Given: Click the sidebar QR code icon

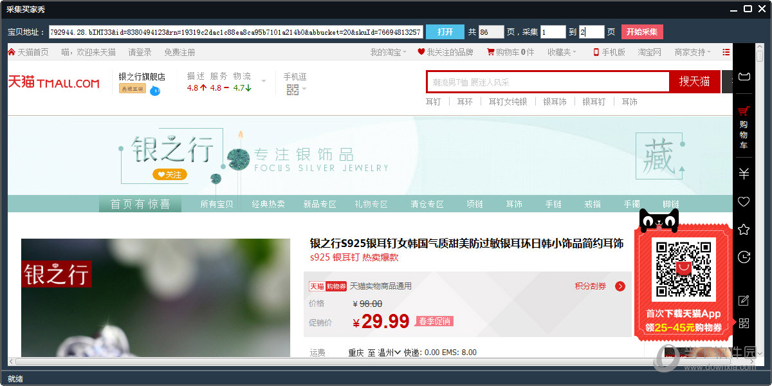Looking at the screenshot, I should point(744,324).
